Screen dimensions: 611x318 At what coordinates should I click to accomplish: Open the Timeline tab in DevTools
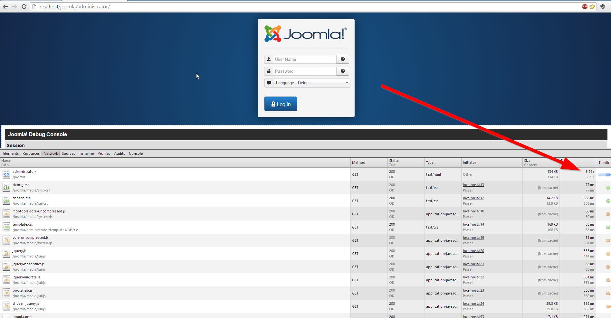[x=86, y=154]
